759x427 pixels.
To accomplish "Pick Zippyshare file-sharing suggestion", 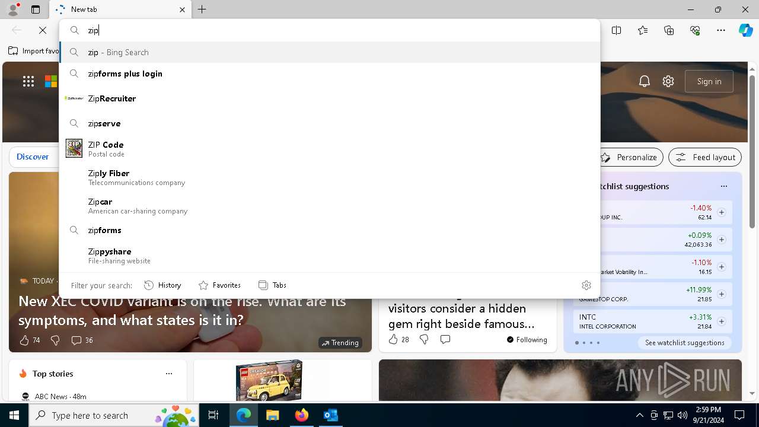I will (330, 255).
